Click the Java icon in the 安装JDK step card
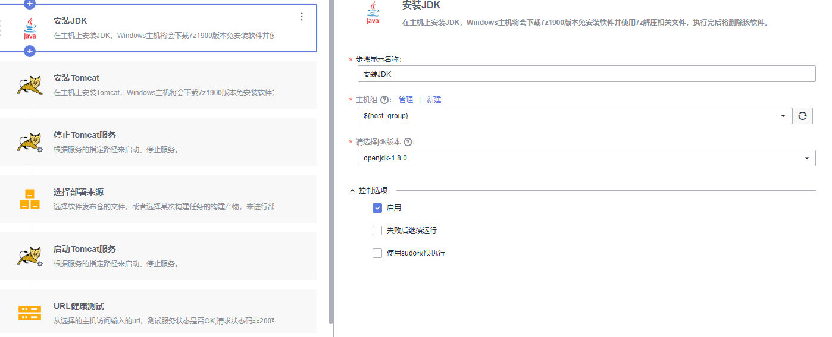832x337 pixels. (x=29, y=29)
